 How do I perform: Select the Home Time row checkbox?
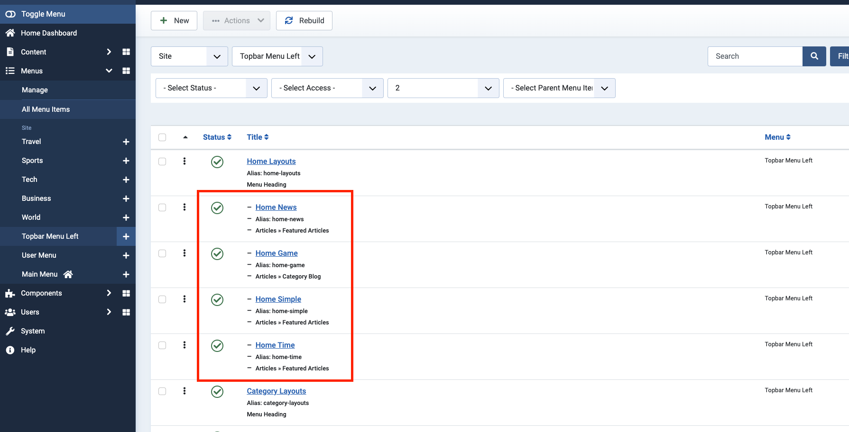pos(162,345)
